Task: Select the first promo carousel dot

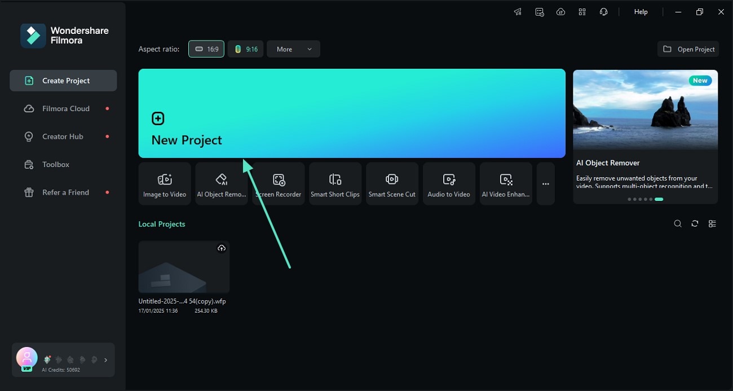Action: (x=629, y=199)
